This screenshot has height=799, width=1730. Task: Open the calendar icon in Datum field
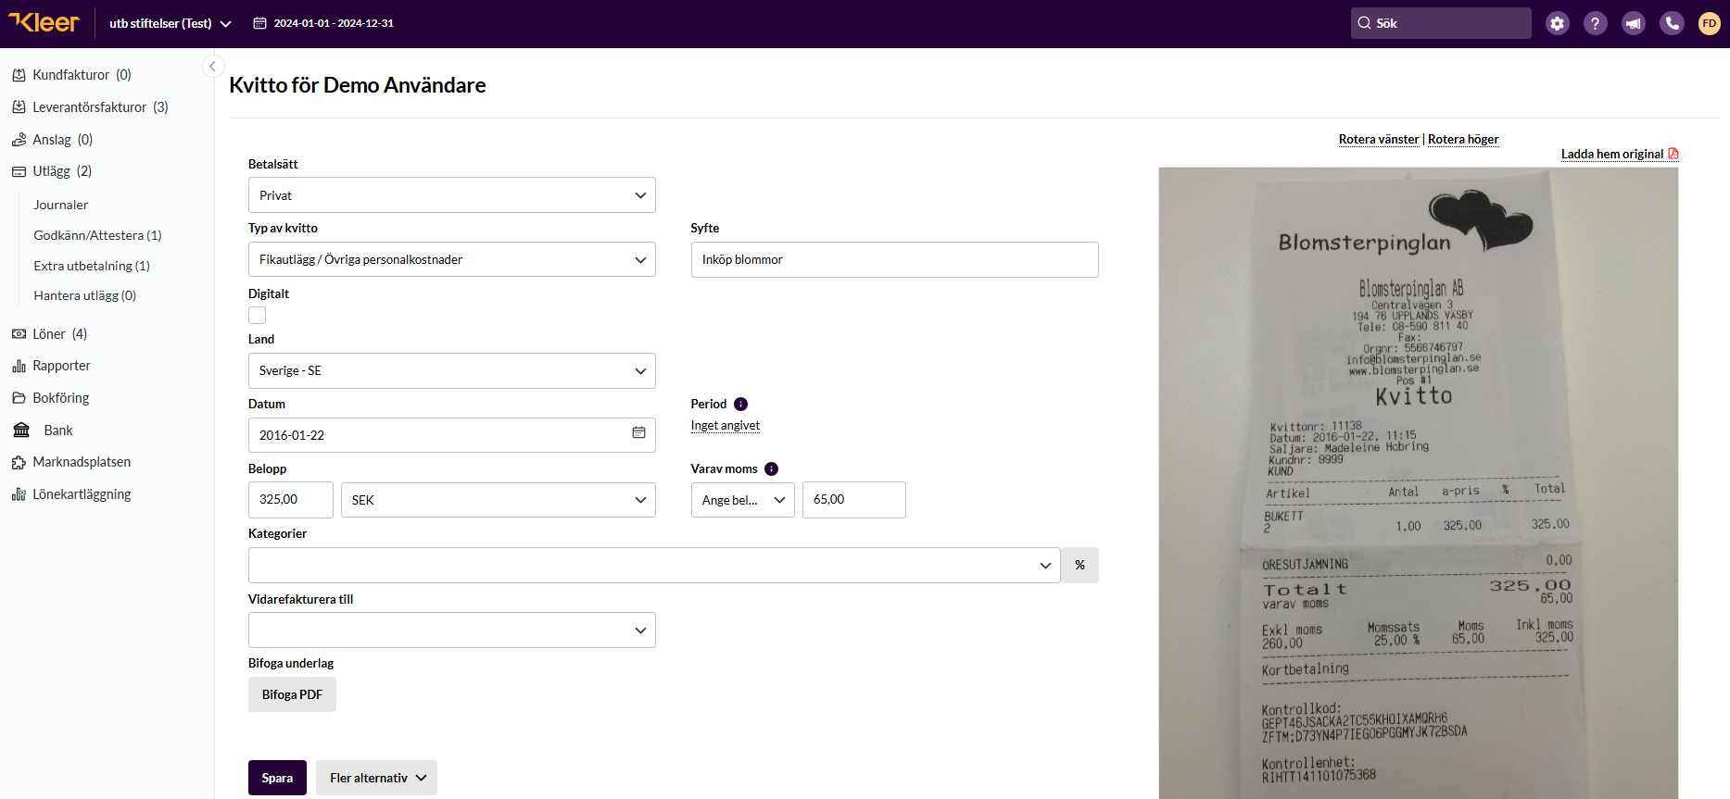tap(638, 432)
